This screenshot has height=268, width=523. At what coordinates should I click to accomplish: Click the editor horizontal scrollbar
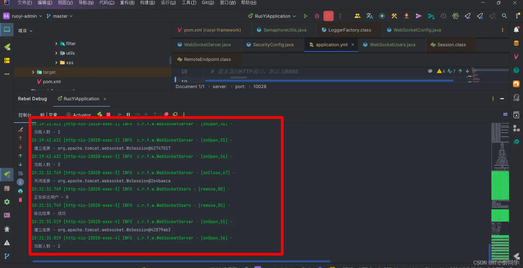point(329,80)
